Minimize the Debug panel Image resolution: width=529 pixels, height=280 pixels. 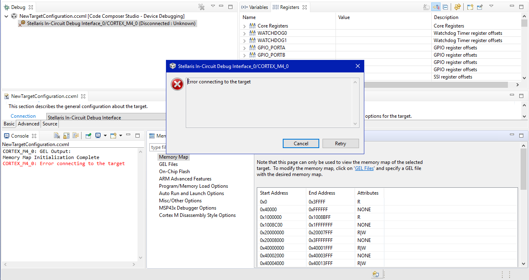221,6
